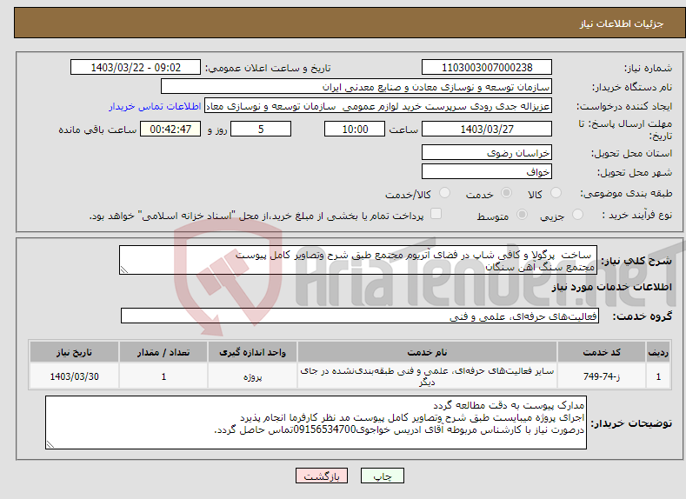Viewport: 686px width, 499px height.
Task: Click the اطلاعات خدمات مورد نیاز heading
Action: (x=611, y=287)
